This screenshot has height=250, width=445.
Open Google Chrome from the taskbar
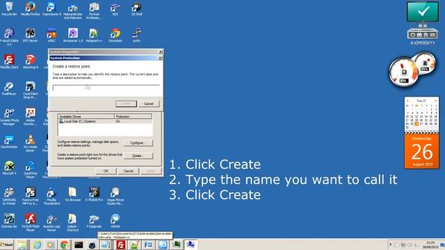coord(64,244)
